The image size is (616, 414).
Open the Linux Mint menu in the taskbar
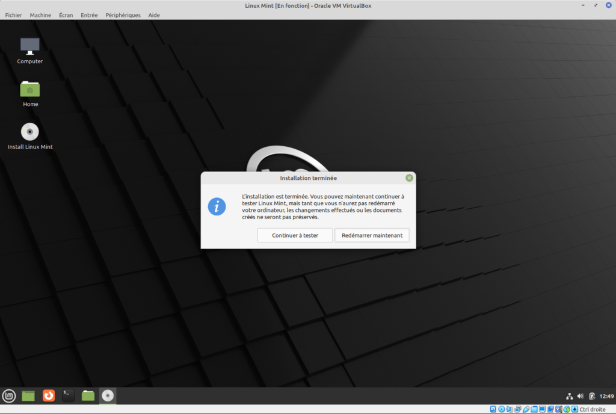click(x=8, y=395)
